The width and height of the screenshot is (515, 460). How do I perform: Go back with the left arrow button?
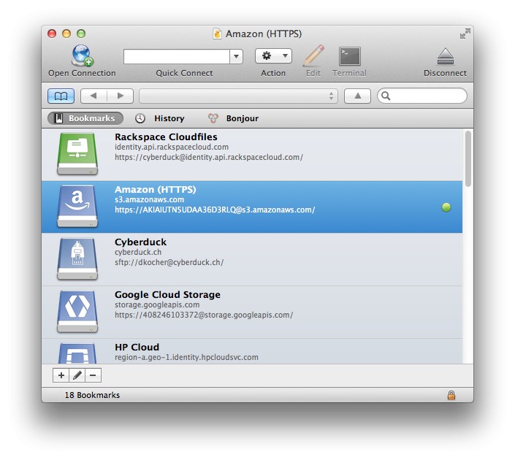click(x=94, y=96)
